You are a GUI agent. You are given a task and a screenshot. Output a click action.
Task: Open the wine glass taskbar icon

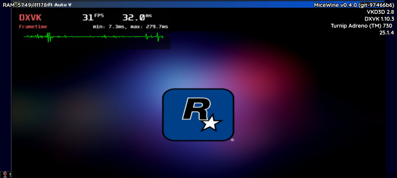tap(5, 174)
